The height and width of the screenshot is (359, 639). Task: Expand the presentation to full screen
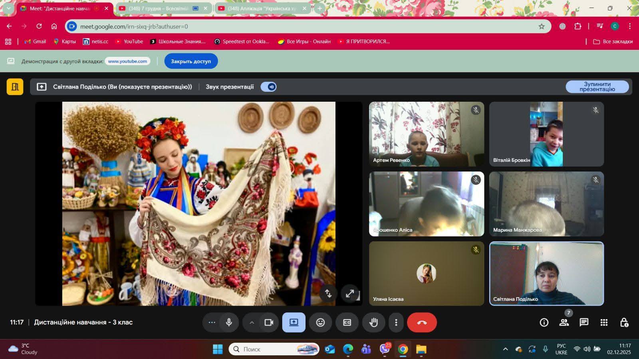(350, 294)
